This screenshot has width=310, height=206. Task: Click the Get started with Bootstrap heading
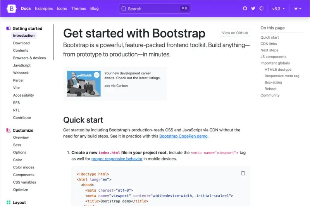pos(134,33)
